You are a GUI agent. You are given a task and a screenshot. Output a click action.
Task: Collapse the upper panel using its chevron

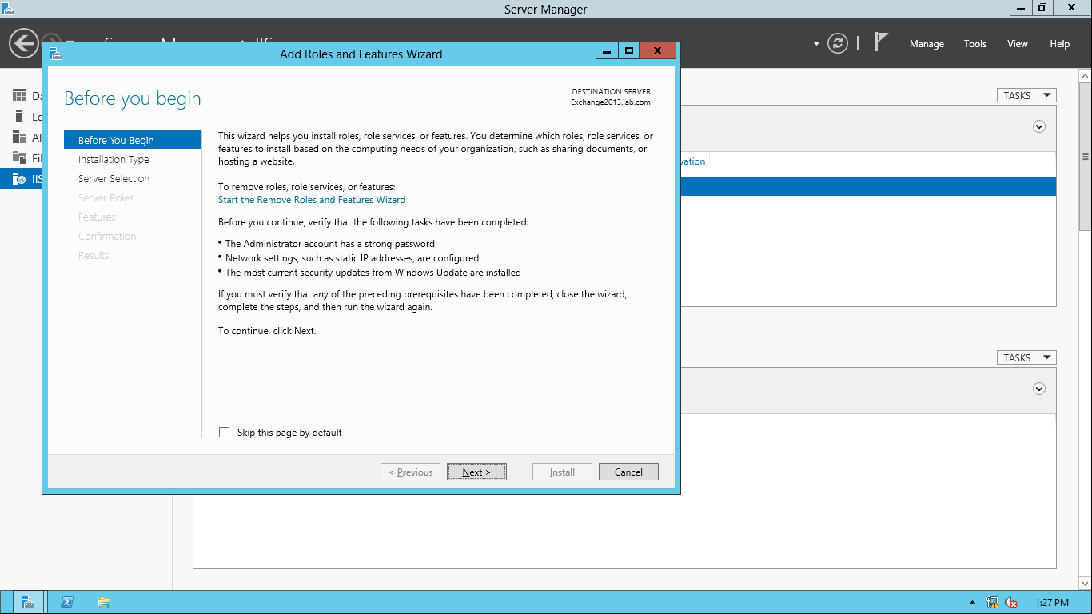[1039, 126]
